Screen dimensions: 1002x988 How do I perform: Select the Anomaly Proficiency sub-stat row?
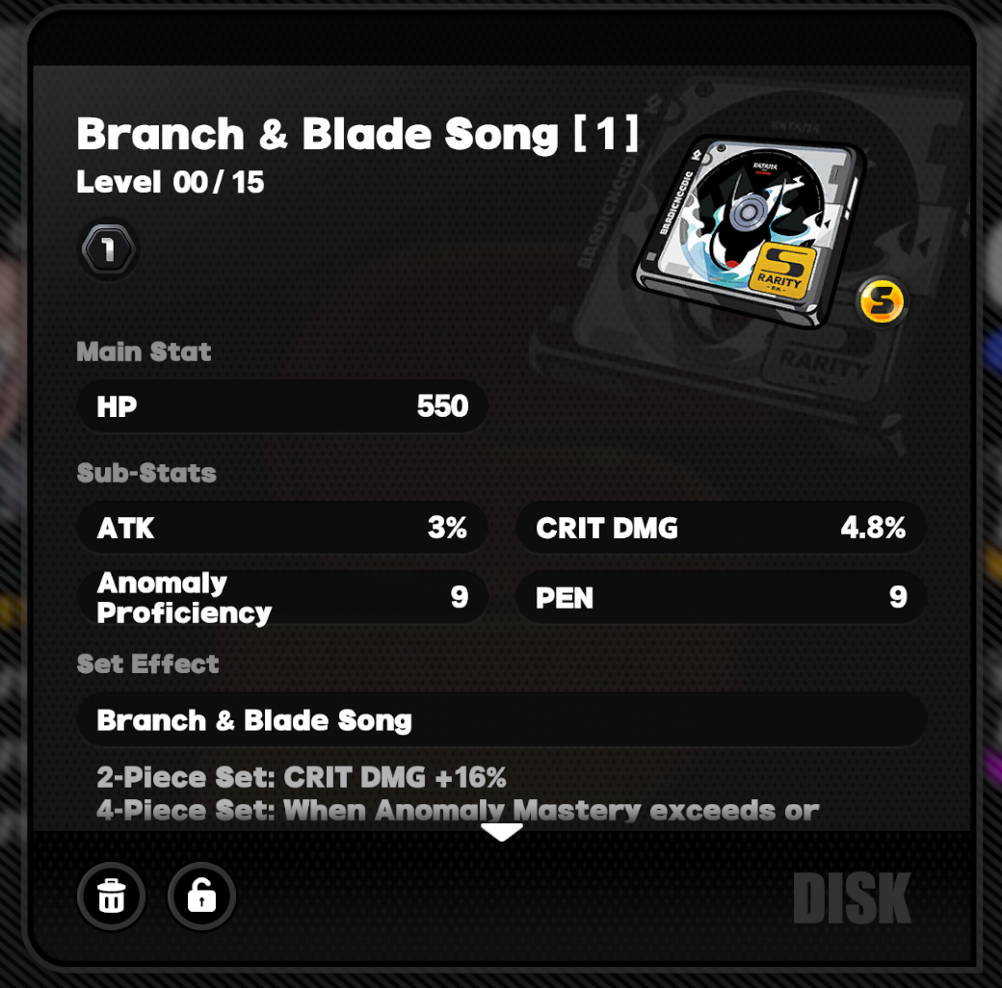pos(282,598)
